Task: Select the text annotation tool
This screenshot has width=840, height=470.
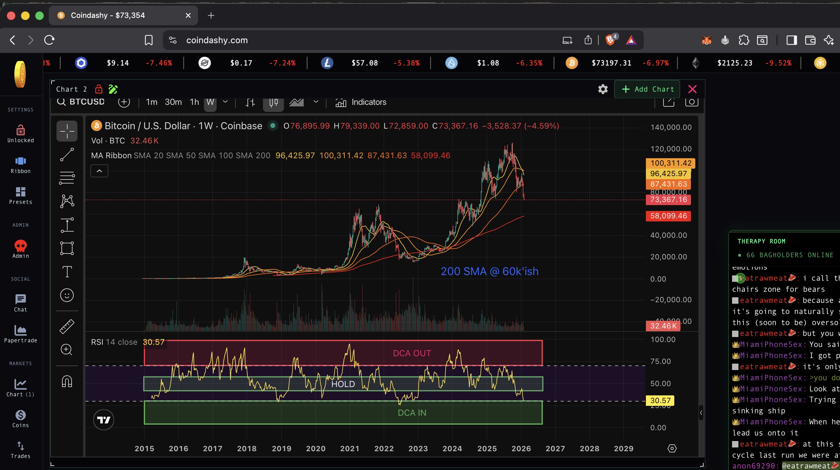Action: 67,271
